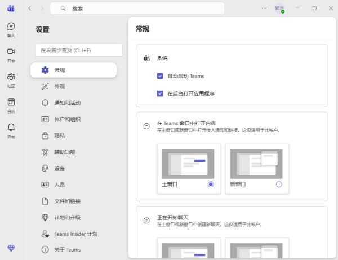Click the System (系统) section Teams icon
338x260 pixels.
tap(146, 58)
